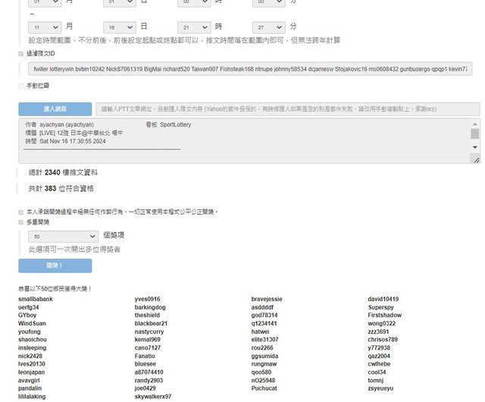The image size is (485, 402).
Task: Open the end month dropdown showing 11
Action: [x=45, y=26]
